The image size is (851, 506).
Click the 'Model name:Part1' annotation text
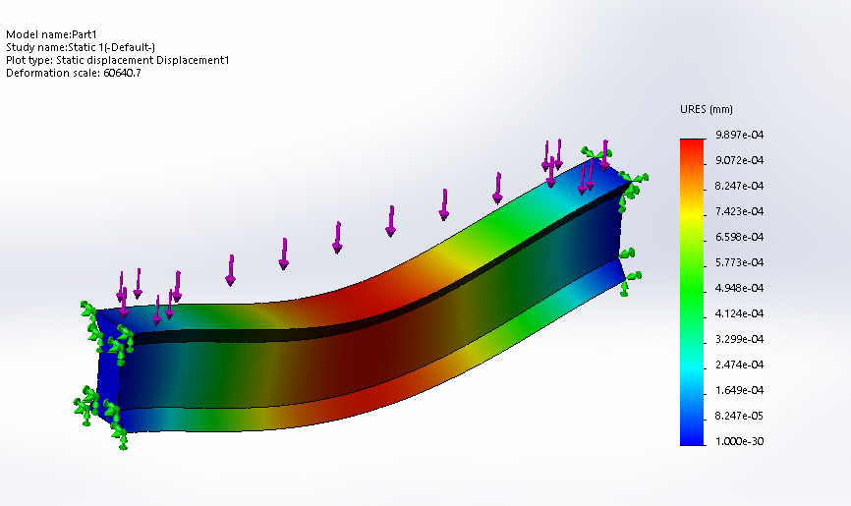(x=51, y=34)
